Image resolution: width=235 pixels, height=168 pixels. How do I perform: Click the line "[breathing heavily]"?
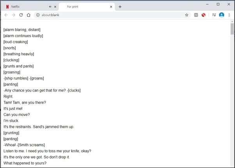[x=19, y=54]
